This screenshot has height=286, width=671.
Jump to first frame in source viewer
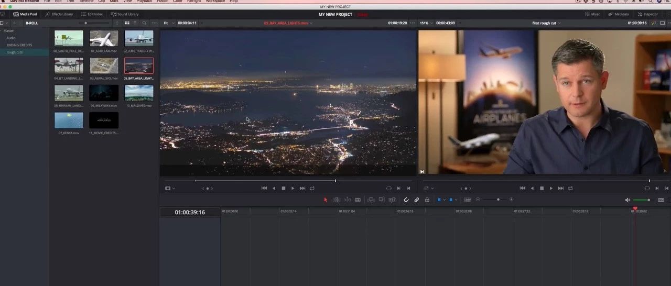264,188
